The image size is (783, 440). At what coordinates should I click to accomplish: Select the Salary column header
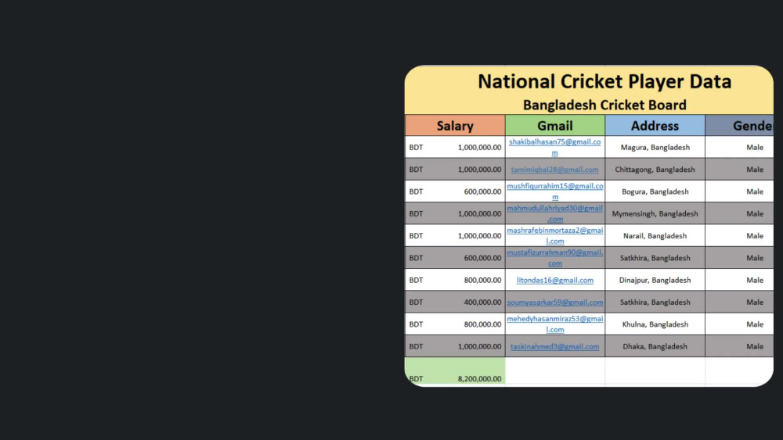click(x=455, y=126)
